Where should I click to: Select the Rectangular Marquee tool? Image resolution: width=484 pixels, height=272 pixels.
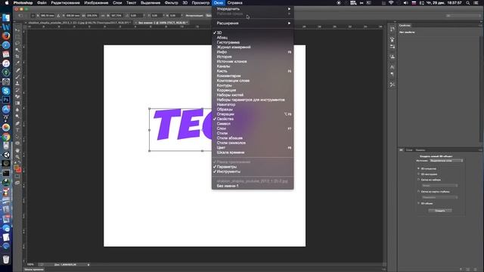(x=17, y=37)
